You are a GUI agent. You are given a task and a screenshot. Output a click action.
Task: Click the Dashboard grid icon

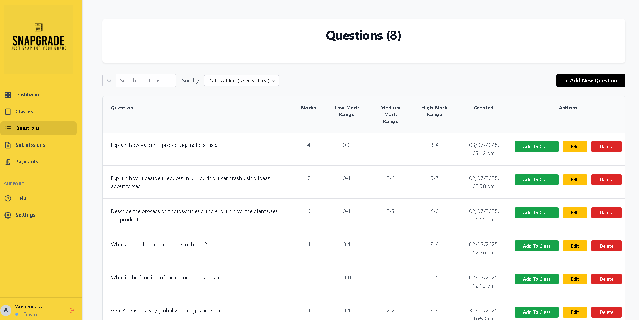pos(8,95)
